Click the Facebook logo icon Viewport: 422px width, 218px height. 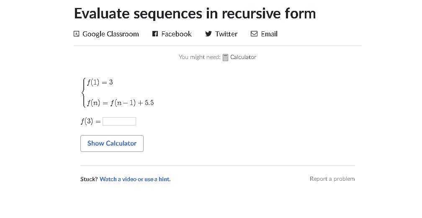(155, 34)
